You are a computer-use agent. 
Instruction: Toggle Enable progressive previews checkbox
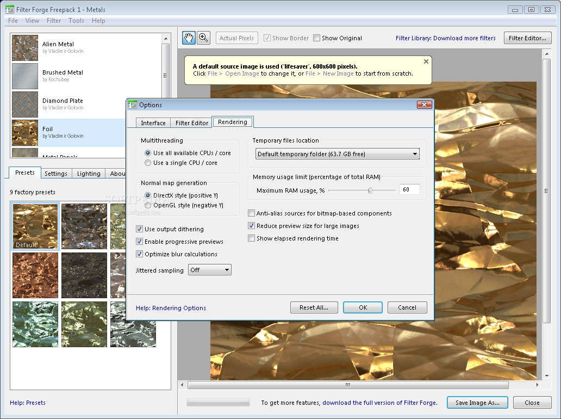point(140,242)
